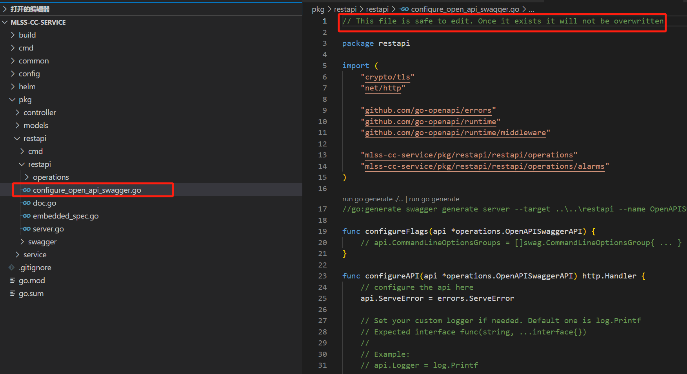Click the second 'run go generate' code lens
Viewport: 687px width, 374px height.
[x=434, y=199]
